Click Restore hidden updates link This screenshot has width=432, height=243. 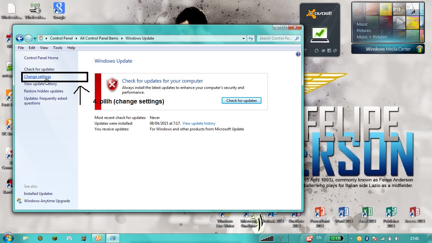click(44, 91)
